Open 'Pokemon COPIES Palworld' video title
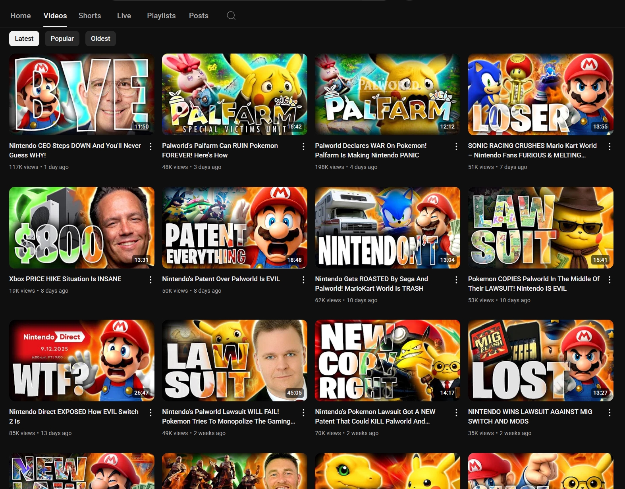Screen dimensions: 625x489 tap(534, 284)
